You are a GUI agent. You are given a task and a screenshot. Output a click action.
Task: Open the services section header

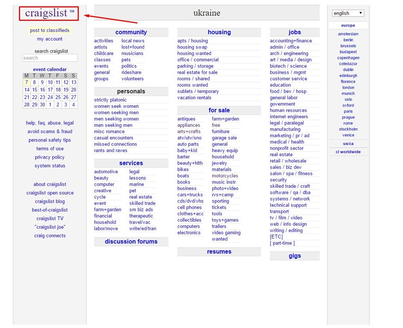(131, 163)
